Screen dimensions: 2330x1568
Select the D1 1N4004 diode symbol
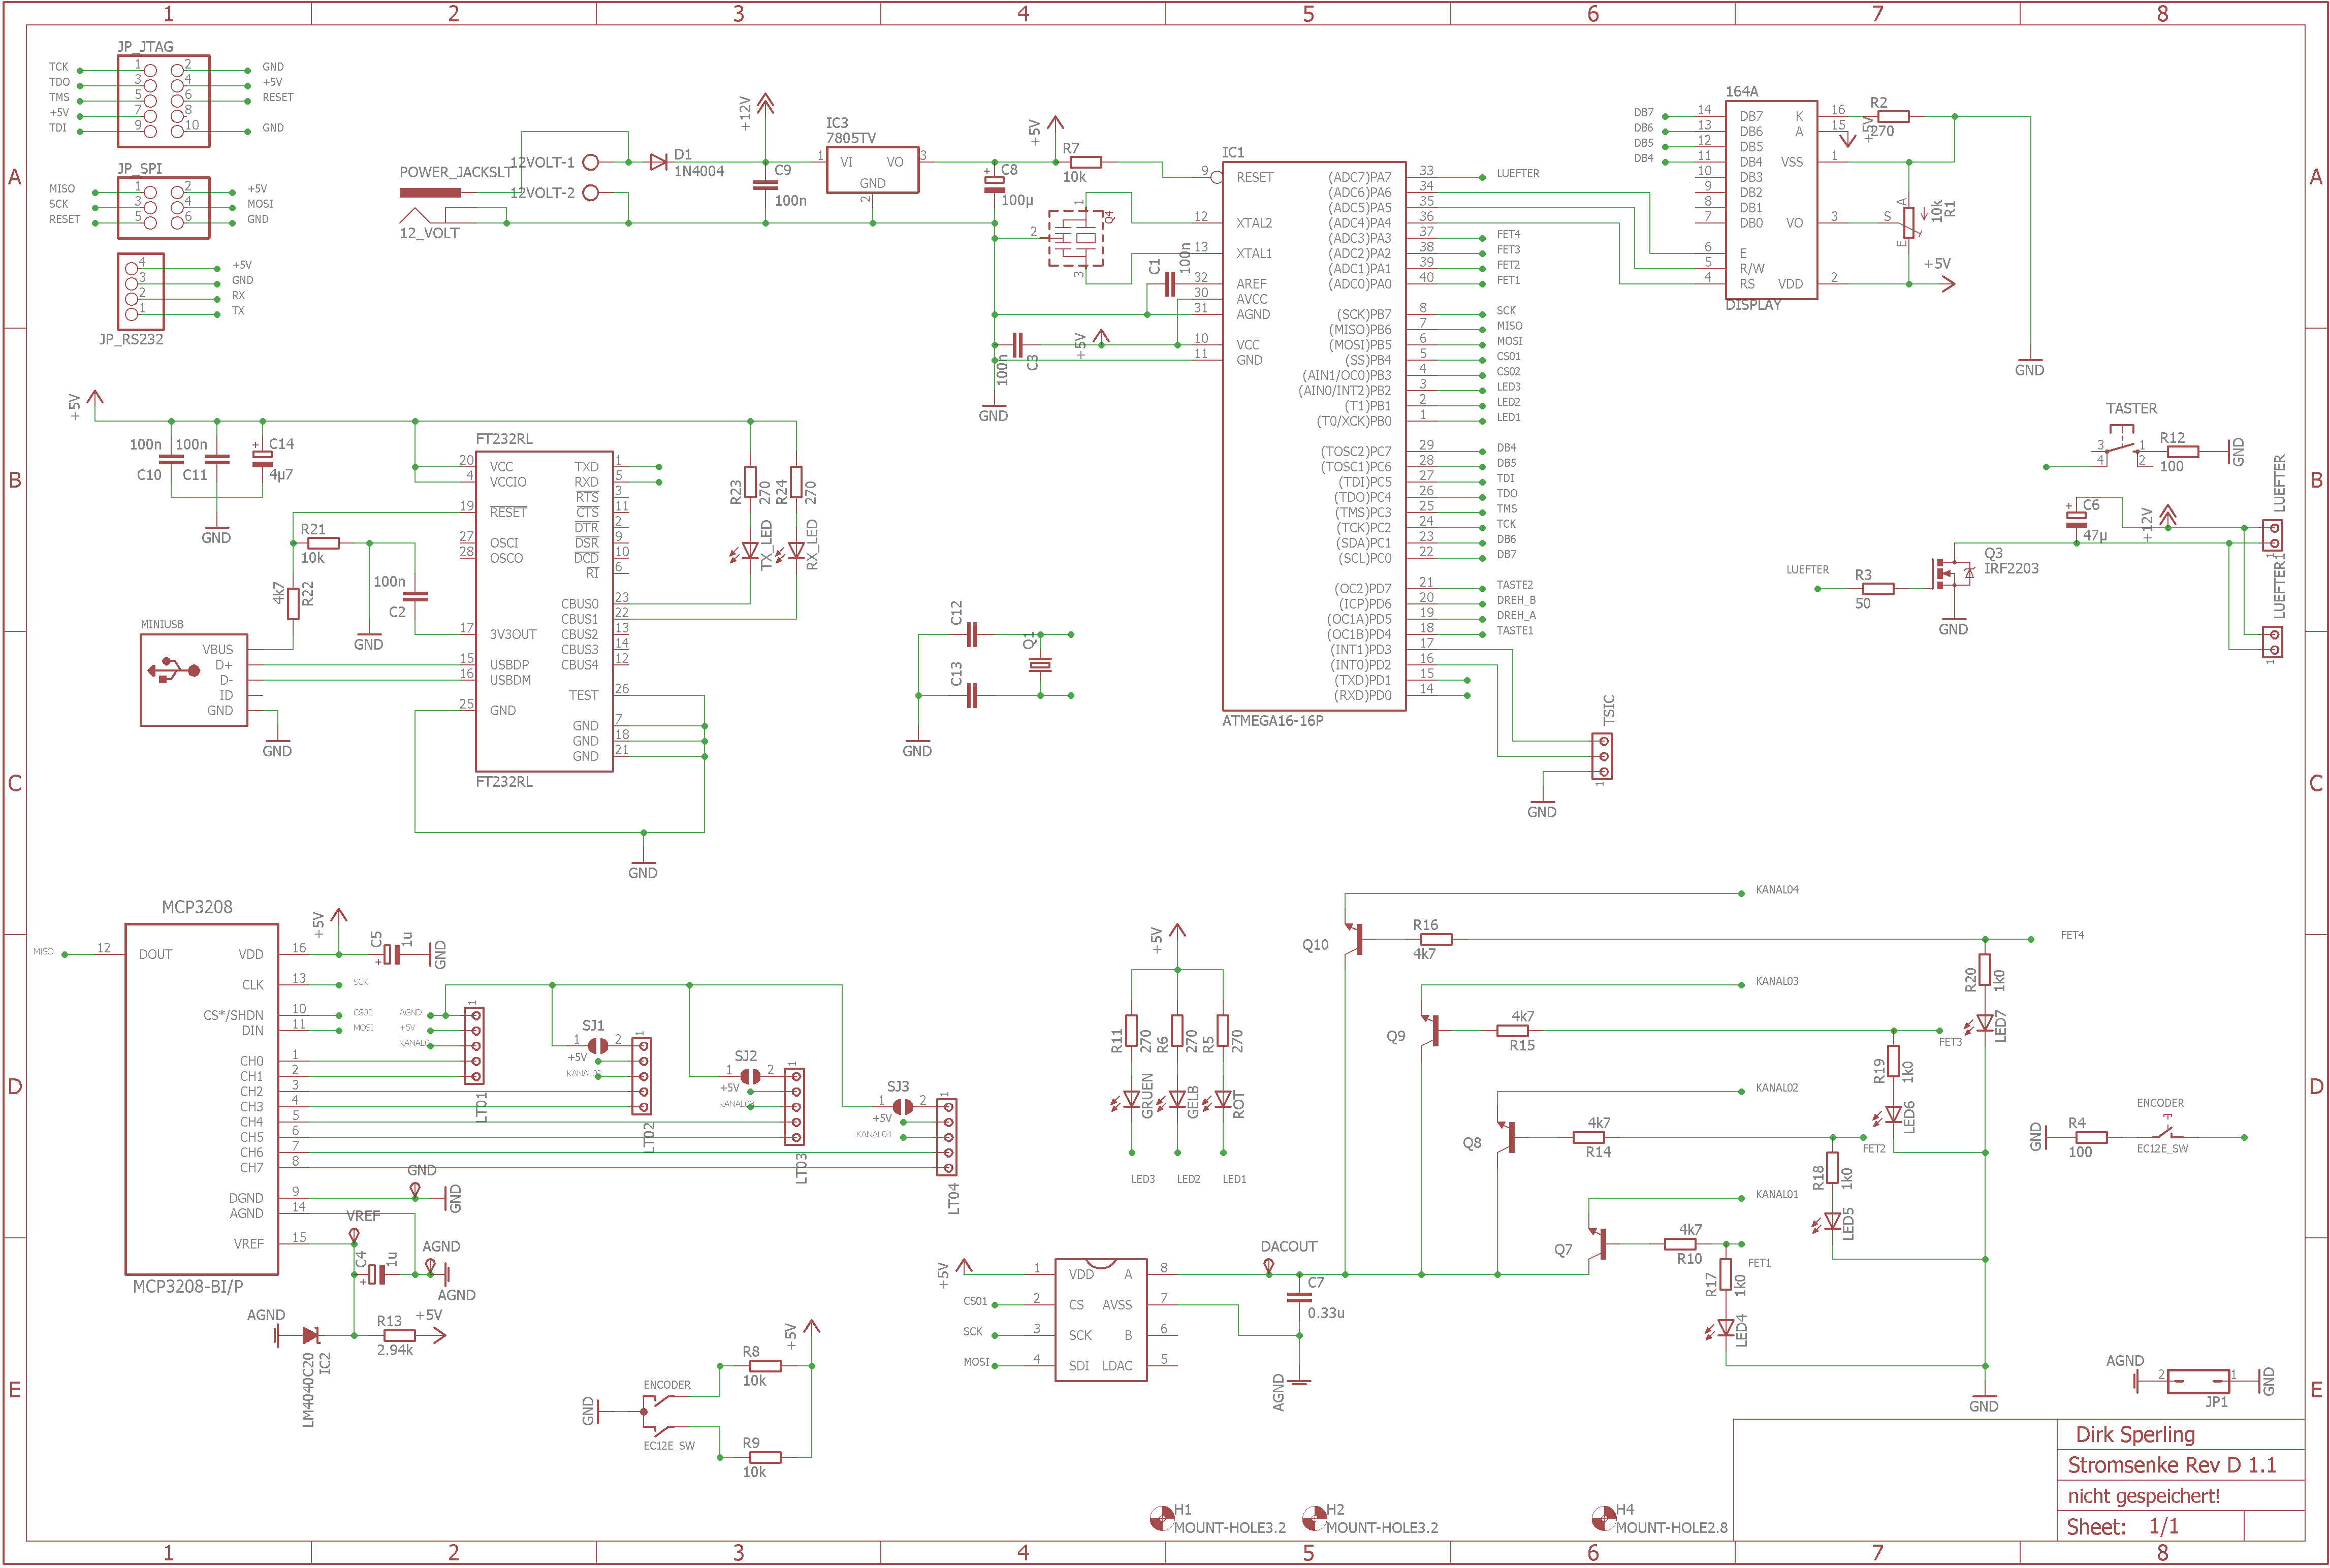coord(658,162)
